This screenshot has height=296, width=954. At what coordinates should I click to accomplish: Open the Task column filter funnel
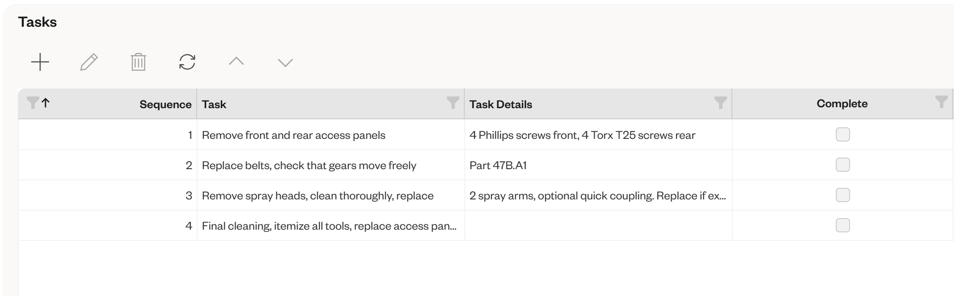click(x=453, y=102)
